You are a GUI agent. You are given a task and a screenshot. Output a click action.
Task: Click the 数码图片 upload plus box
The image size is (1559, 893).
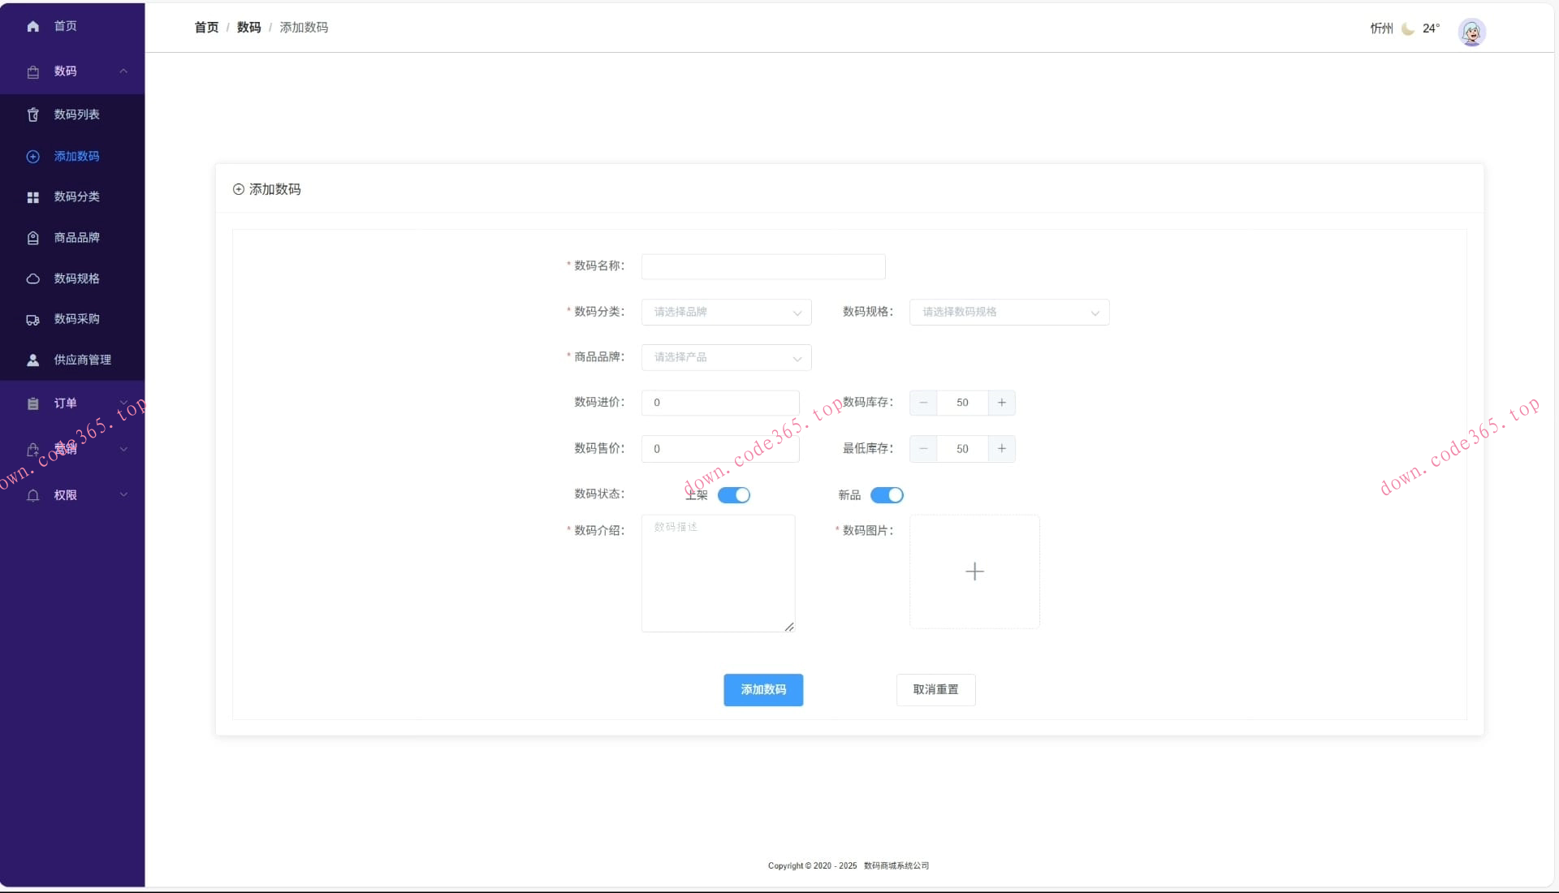(974, 572)
